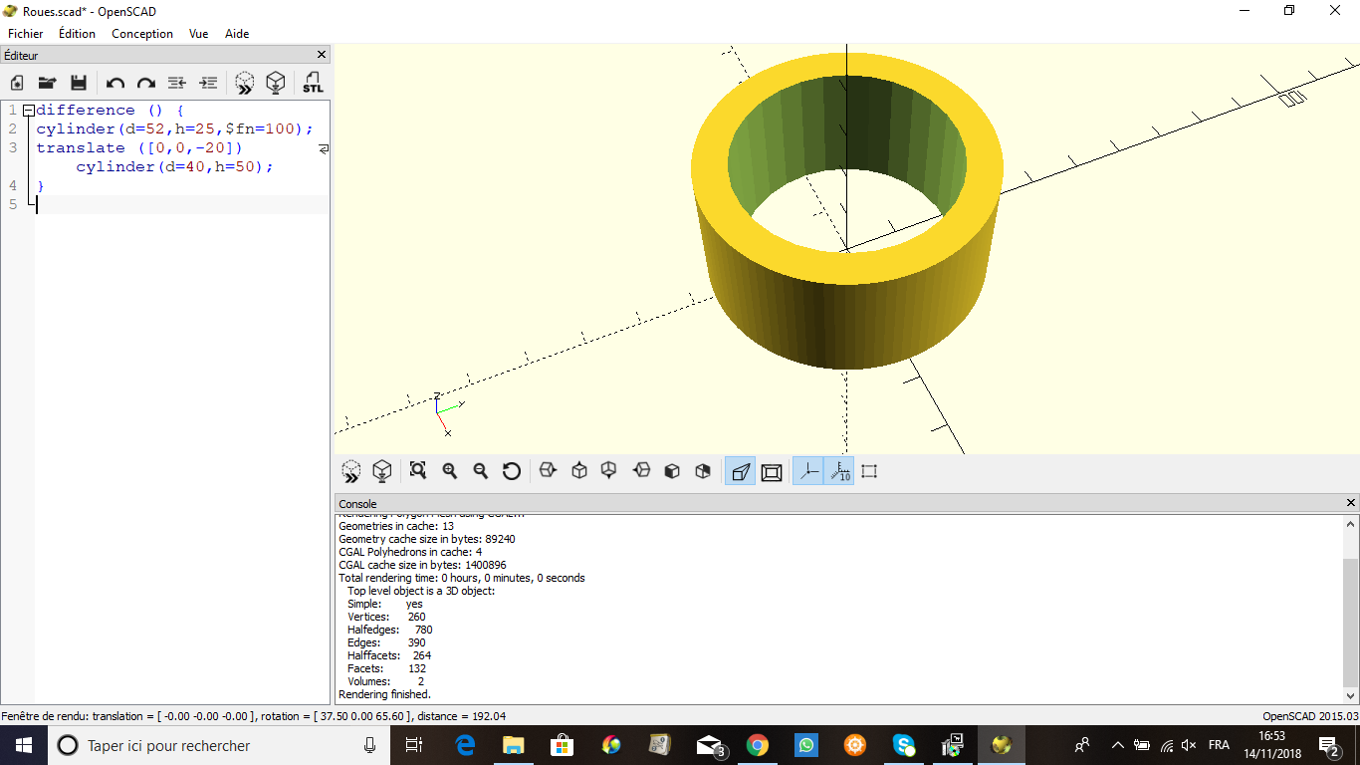Undo the last edit in the editor
Screen dimensions: 1360x765
(115, 83)
